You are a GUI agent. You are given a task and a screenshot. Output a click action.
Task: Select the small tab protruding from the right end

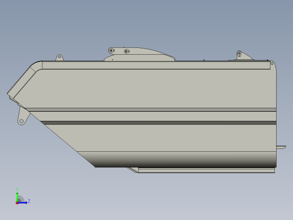(x=281, y=147)
